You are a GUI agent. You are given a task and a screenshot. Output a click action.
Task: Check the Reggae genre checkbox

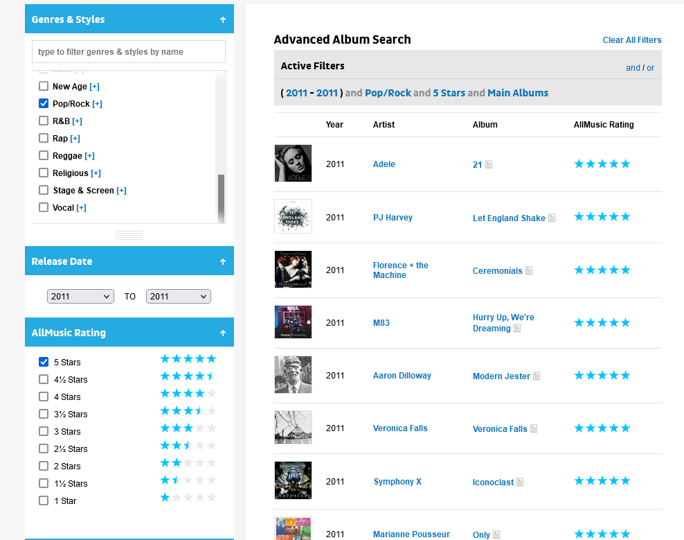pos(44,156)
